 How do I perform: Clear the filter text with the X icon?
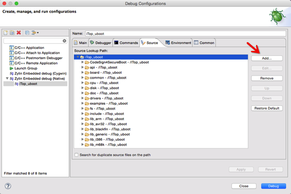(65, 41)
